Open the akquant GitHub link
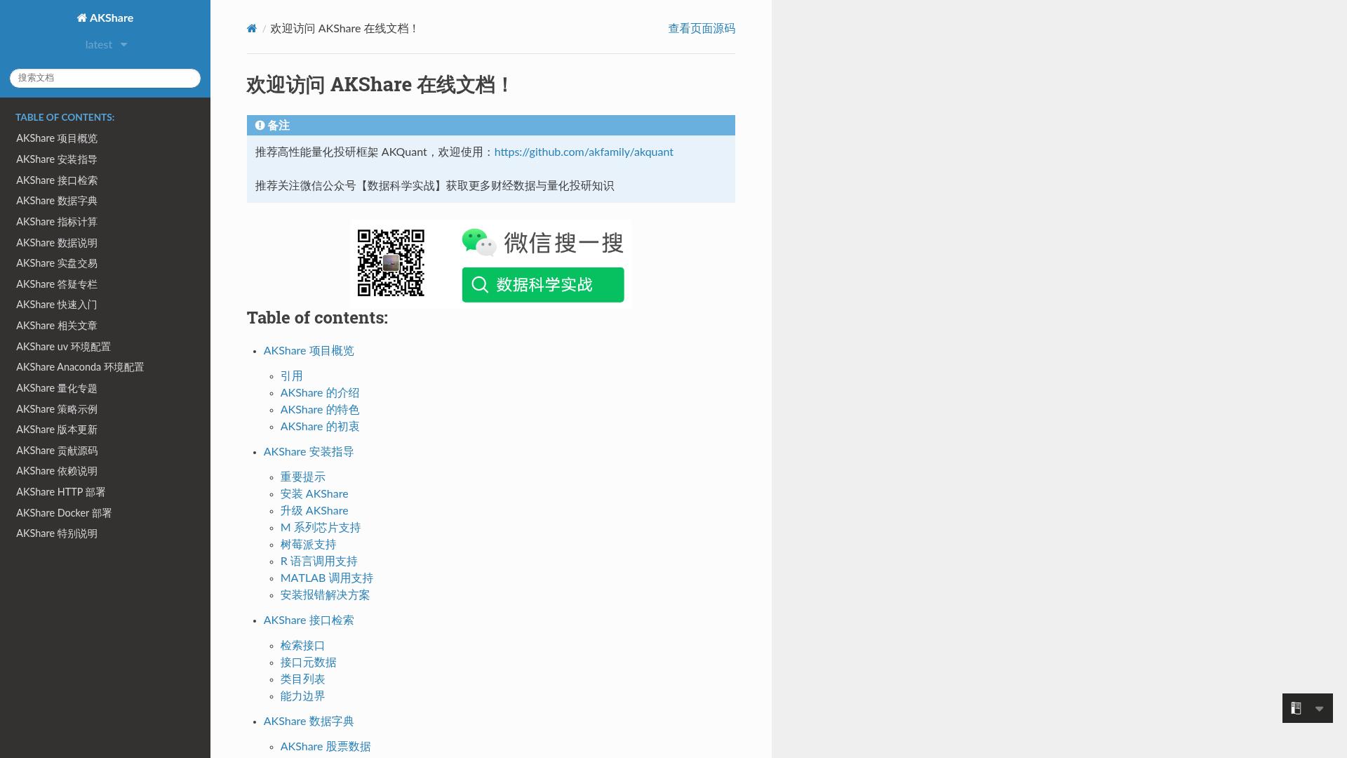 [x=584, y=152]
